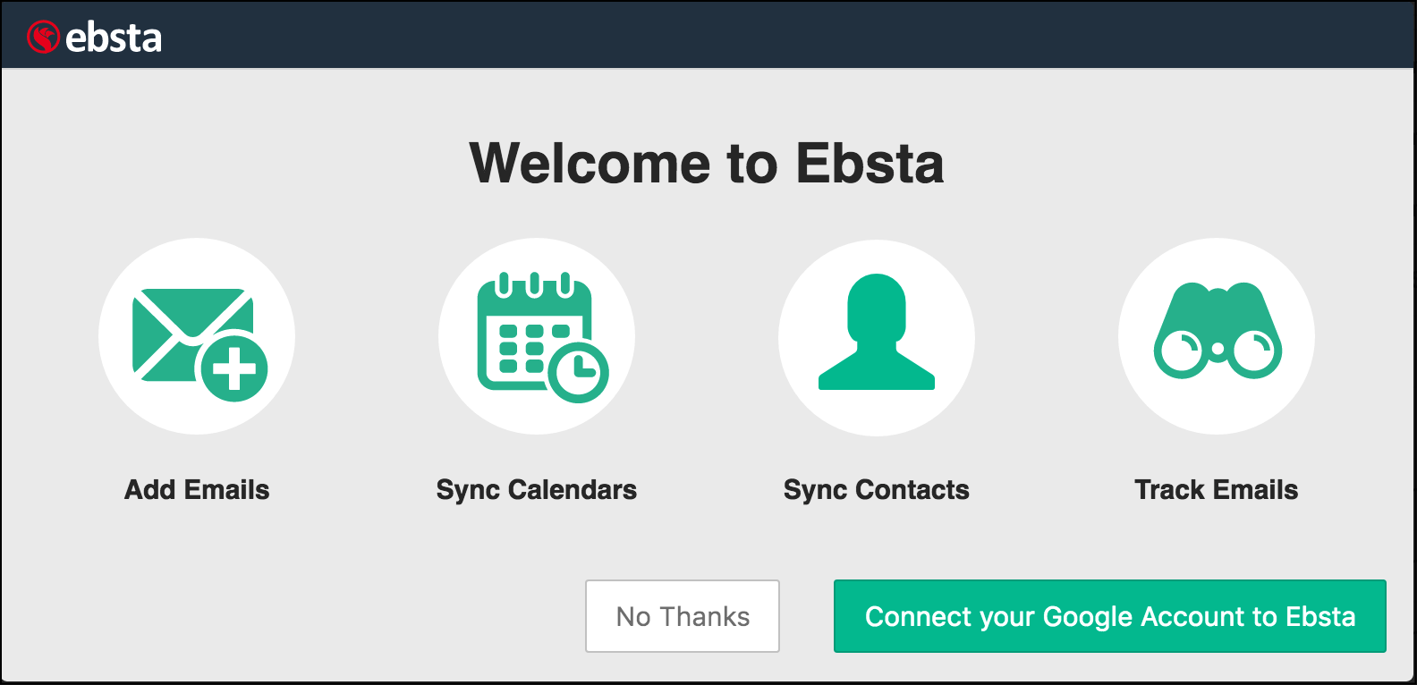Click the red Ebsta logo emblem in header
The height and width of the screenshot is (685, 1417).
tap(43, 38)
